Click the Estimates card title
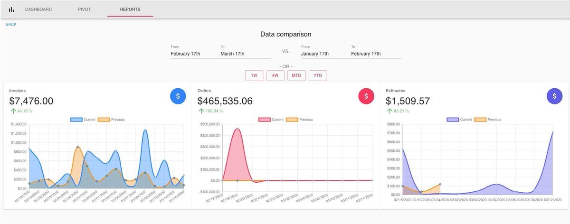This screenshot has width=570, height=224. [x=396, y=90]
